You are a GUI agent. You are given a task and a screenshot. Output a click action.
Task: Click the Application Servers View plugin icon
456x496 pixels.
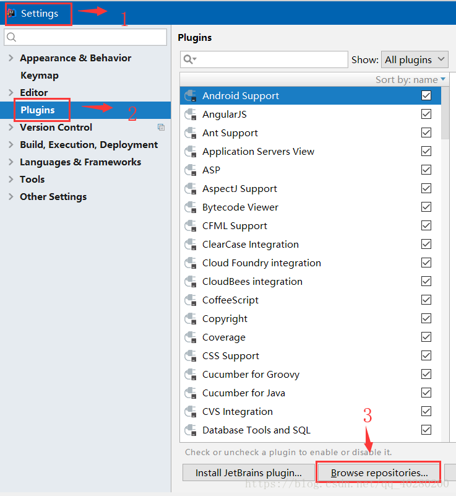pos(191,152)
